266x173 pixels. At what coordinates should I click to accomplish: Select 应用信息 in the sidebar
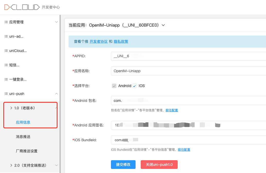click(x=23, y=122)
